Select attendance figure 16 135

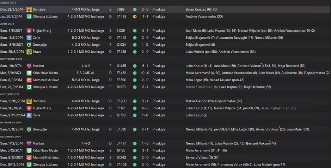pos(121,150)
